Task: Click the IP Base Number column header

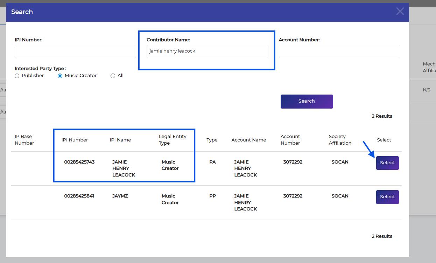Action: pyautogui.click(x=24, y=140)
